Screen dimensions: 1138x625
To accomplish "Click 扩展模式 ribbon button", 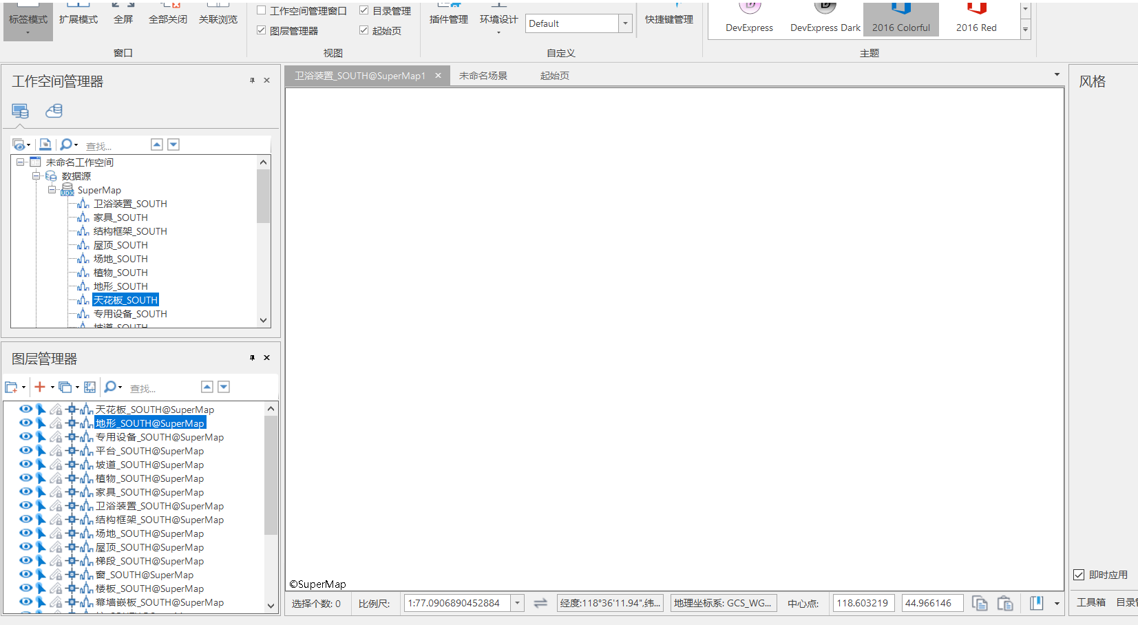I will (x=78, y=18).
